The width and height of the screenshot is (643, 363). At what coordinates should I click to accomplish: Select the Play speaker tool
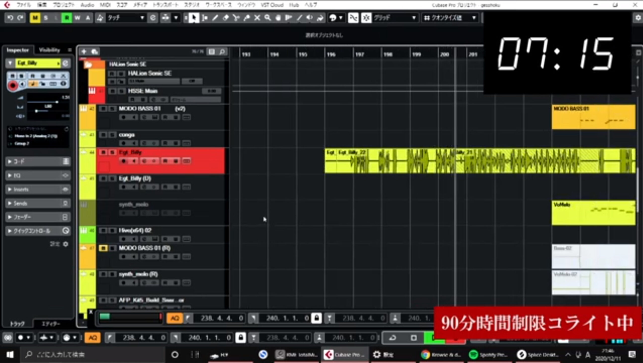(x=310, y=18)
